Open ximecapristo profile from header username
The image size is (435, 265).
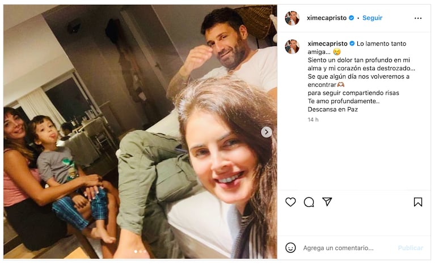pos(327,18)
